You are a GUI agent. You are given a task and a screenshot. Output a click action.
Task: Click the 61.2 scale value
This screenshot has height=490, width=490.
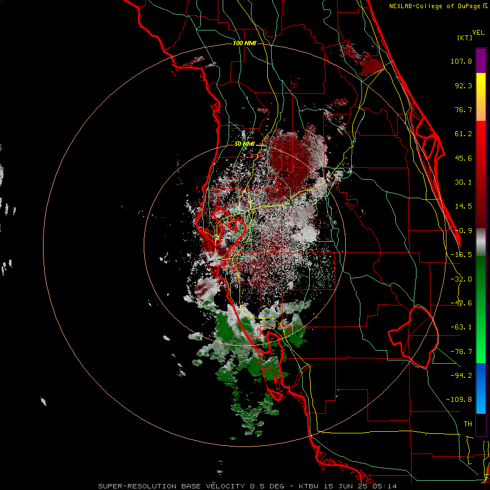[x=463, y=134]
